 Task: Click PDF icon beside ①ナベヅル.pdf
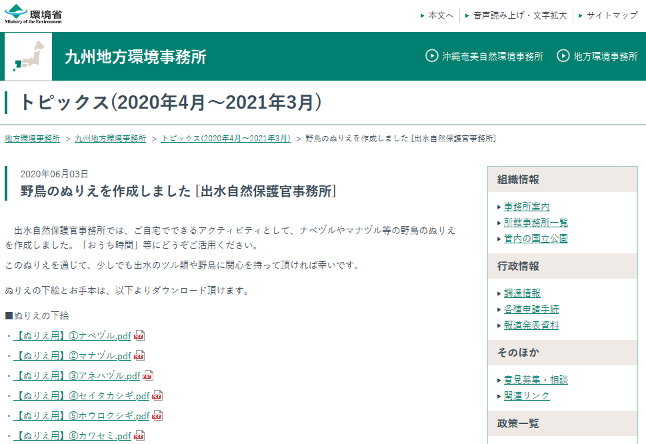[139, 336]
